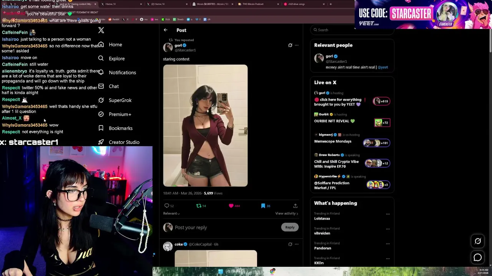Image resolution: width=492 pixels, height=276 pixels.
Task: Open the Reddit bookmark in bookmarks bar
Action: pos(114,19)
